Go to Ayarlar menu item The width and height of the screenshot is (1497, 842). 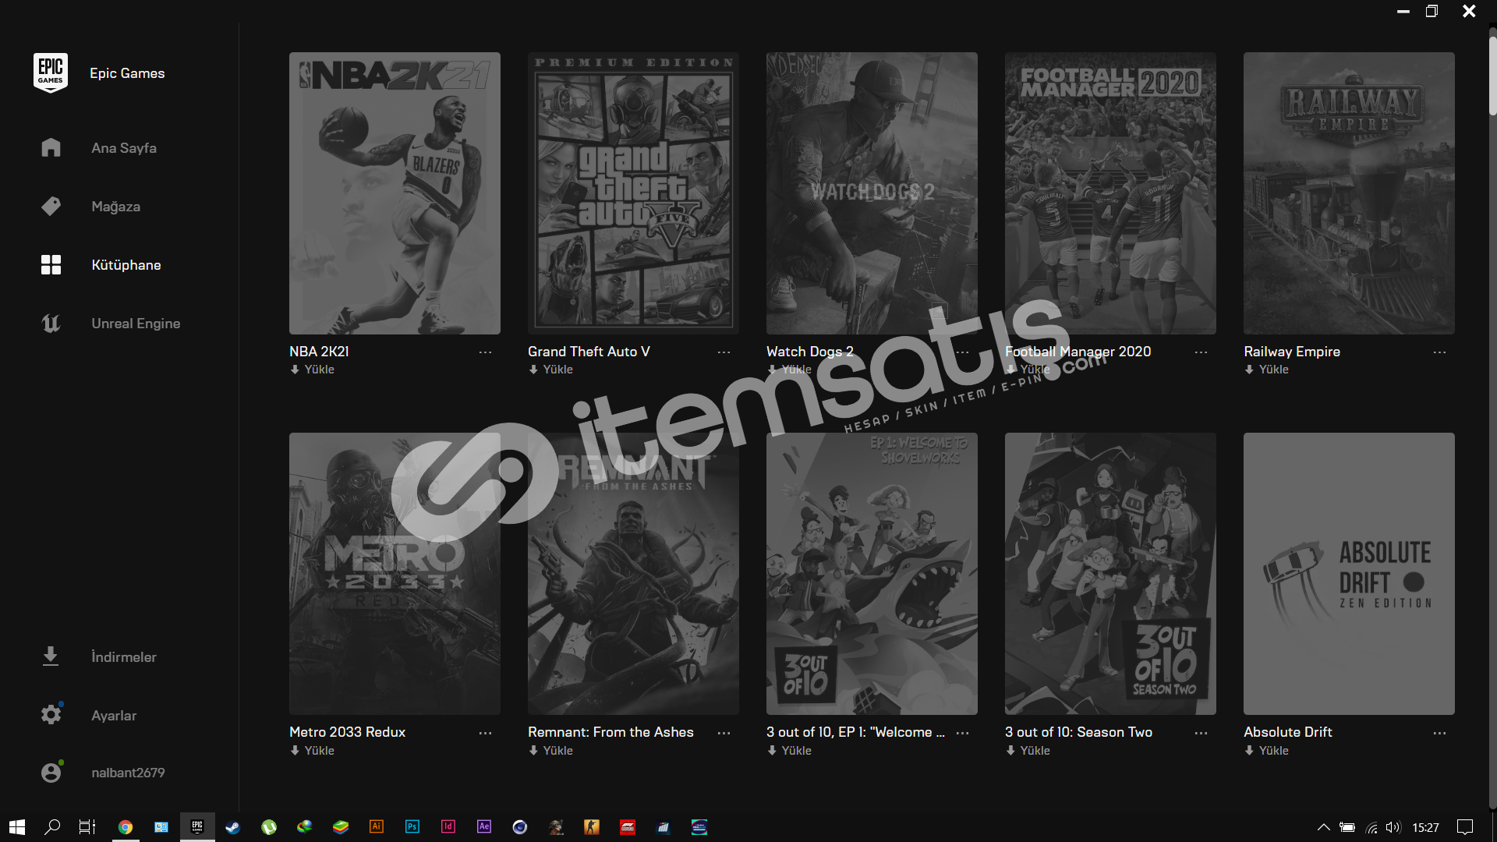tap(114, 715)
